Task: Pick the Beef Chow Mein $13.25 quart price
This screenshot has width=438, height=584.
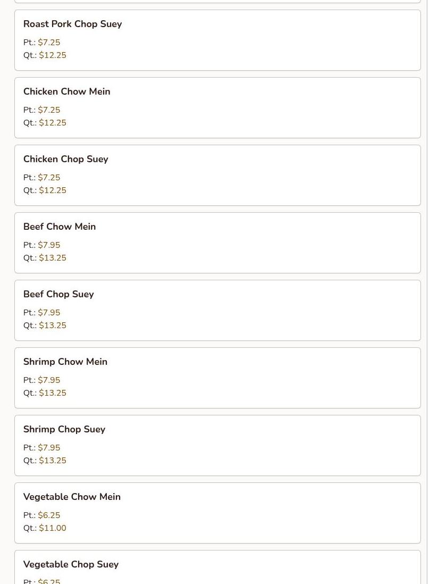Action: pos(53,258)
